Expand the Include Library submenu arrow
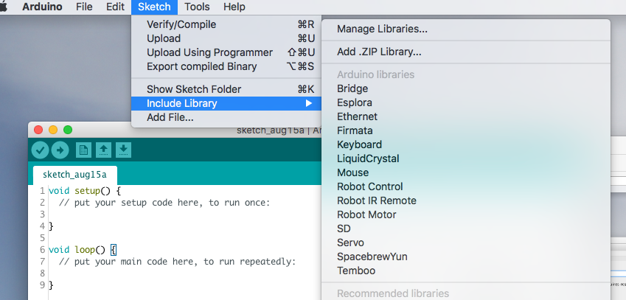Viewport: 626px width, 300px height. pos(309,103)
